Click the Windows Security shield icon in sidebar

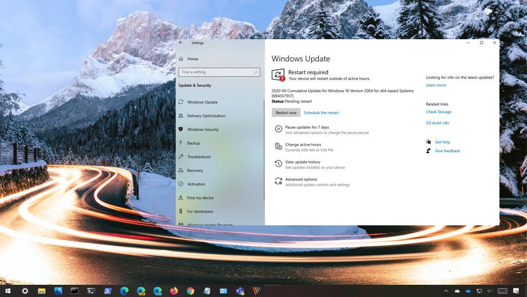click(181, 129)
